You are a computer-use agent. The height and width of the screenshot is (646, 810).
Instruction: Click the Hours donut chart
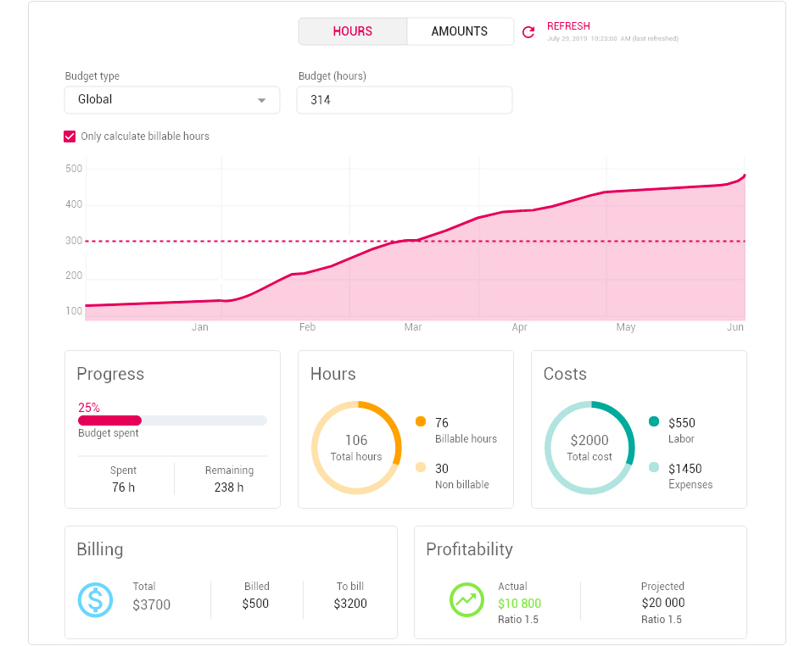pos(356,448)
